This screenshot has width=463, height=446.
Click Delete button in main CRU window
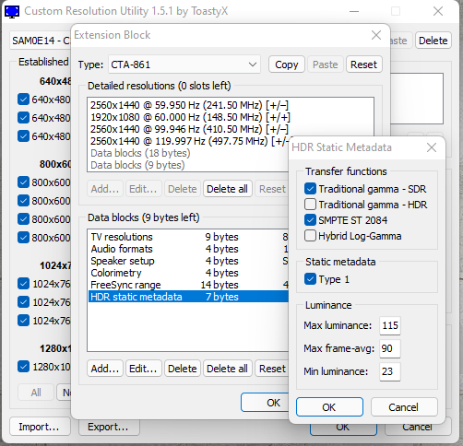point(433,41)
